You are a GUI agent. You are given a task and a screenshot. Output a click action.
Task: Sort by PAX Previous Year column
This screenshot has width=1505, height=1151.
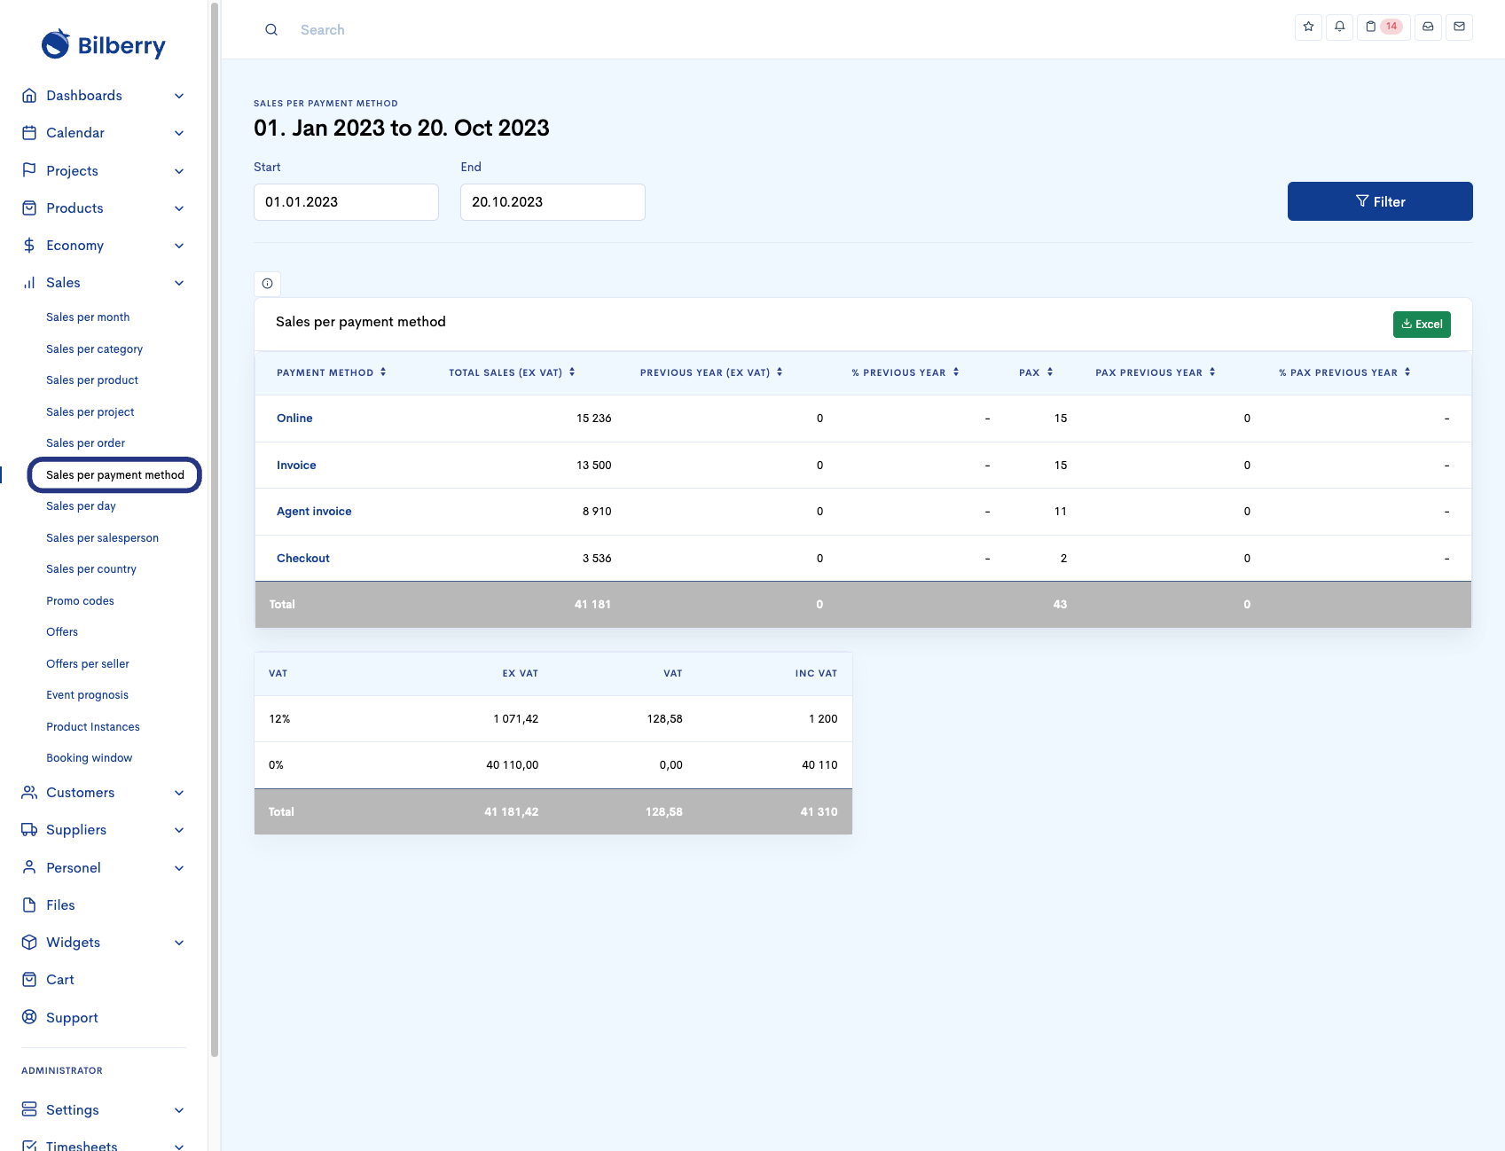tap(1156, 372)
